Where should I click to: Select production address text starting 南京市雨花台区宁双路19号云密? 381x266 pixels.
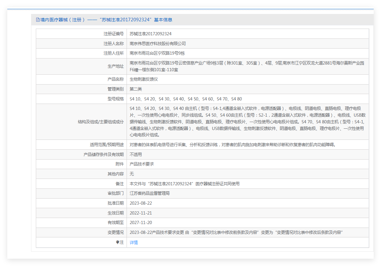[x=247, y=66]
